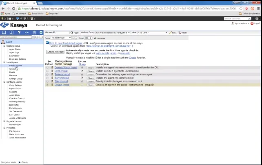Uncheck dl.asp listing for OS/X Install
Screen dimensions: 262x165
[82, 71]
